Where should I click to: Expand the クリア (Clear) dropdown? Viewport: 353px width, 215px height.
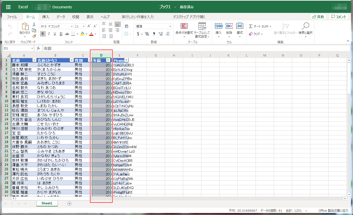click(262, 34)
